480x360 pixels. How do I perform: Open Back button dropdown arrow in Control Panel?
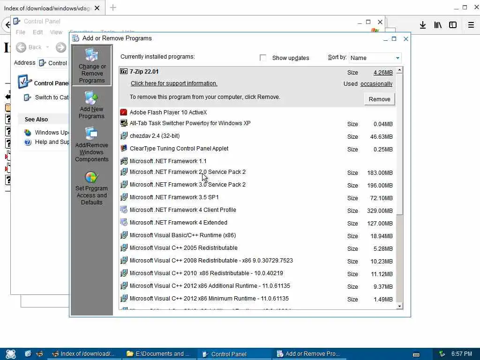coord(47,47)
